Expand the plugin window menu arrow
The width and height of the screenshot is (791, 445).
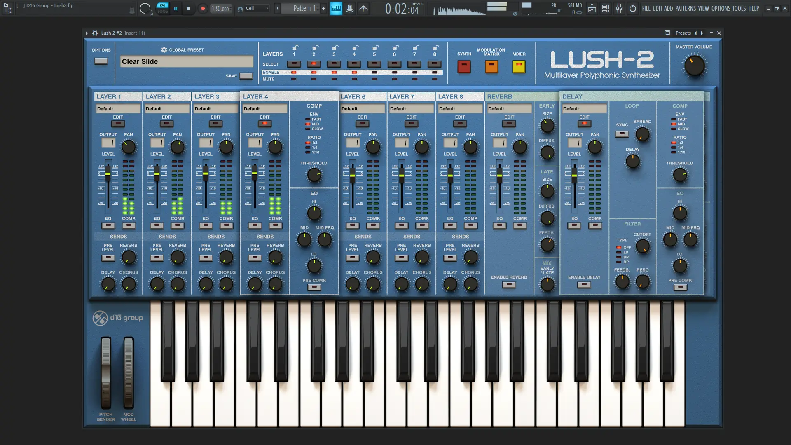tap(87, 33)
